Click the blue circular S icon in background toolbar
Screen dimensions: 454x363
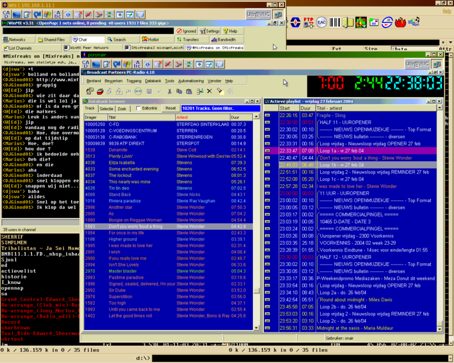click(x=387, y=22)
